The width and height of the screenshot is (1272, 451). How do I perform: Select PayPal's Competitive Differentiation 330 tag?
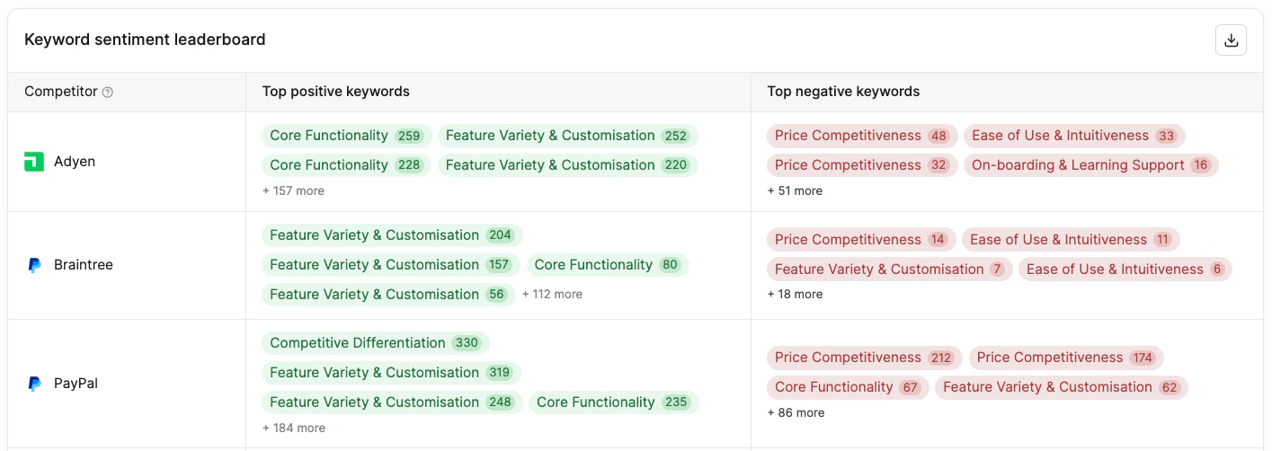click(x=376, y=343)
